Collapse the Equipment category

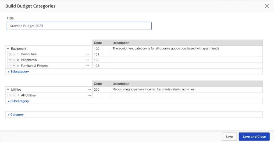[8, 49]
